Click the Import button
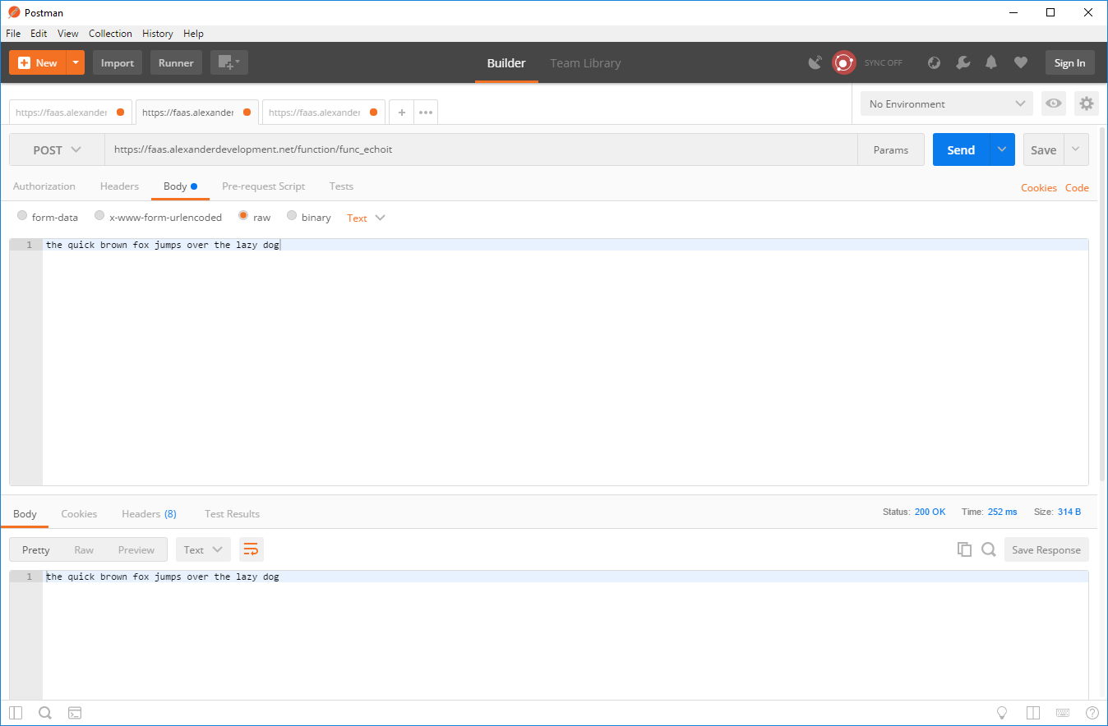Viewport: 1108px width, 726px height. pos(118,62)
